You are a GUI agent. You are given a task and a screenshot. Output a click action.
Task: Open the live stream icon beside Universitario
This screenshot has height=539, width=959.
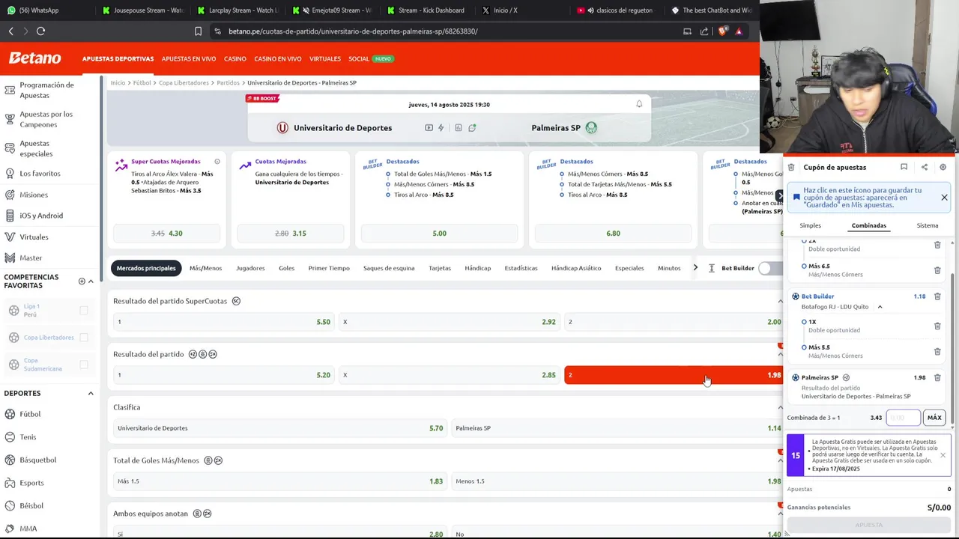[x=429, y=128]
